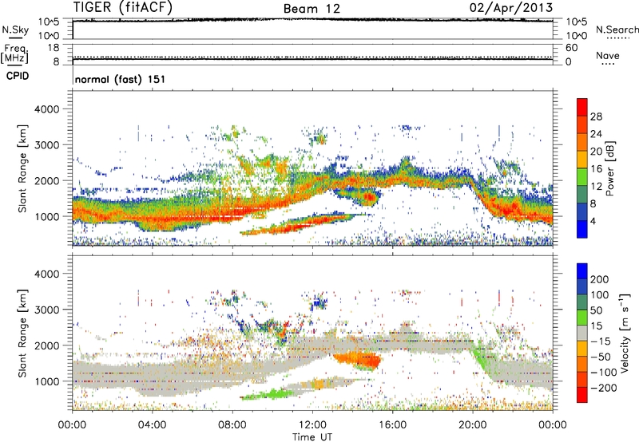Click the 60 tick on Nave axis

(x=571, y=48)
